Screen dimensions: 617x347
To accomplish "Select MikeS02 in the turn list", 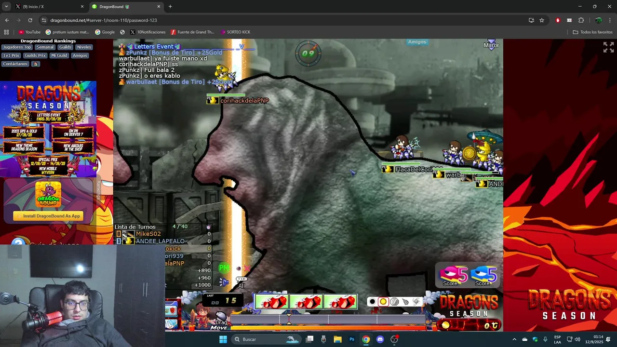I will click(148, 234).
